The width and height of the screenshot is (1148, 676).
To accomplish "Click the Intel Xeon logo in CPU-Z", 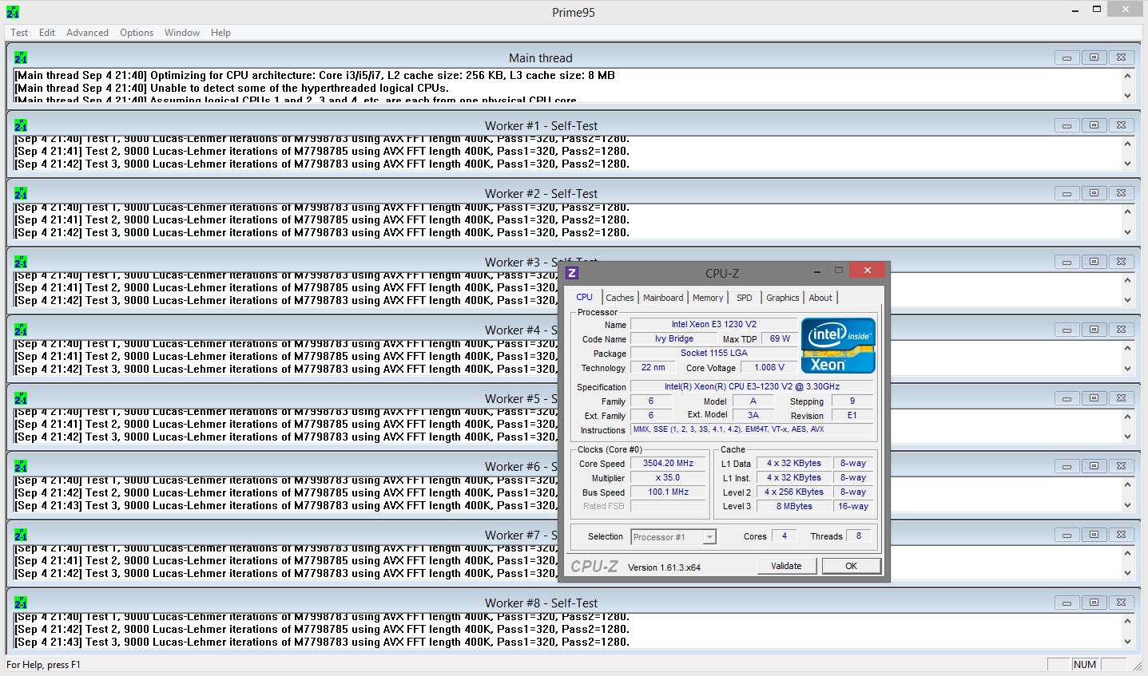I will coord(838,346).
